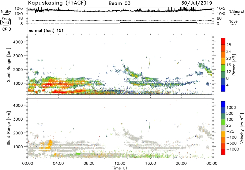This screenshot has height=170, width=245.
Task: Click the '12' power colorbar label
Action: pyautogui.click(x=228, y=72)
